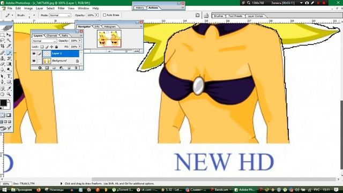This screenshot has width=343, height=193.
Task: Select the Rectangle Shape tool
Action: coord(9,82)
